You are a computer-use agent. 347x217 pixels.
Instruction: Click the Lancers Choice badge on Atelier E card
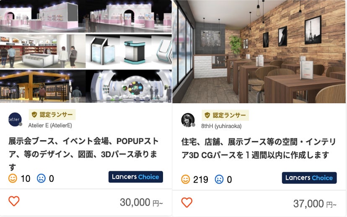pos(136,177)
